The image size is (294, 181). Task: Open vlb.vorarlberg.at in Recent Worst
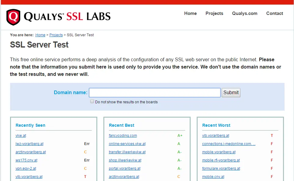coord(216,136)
